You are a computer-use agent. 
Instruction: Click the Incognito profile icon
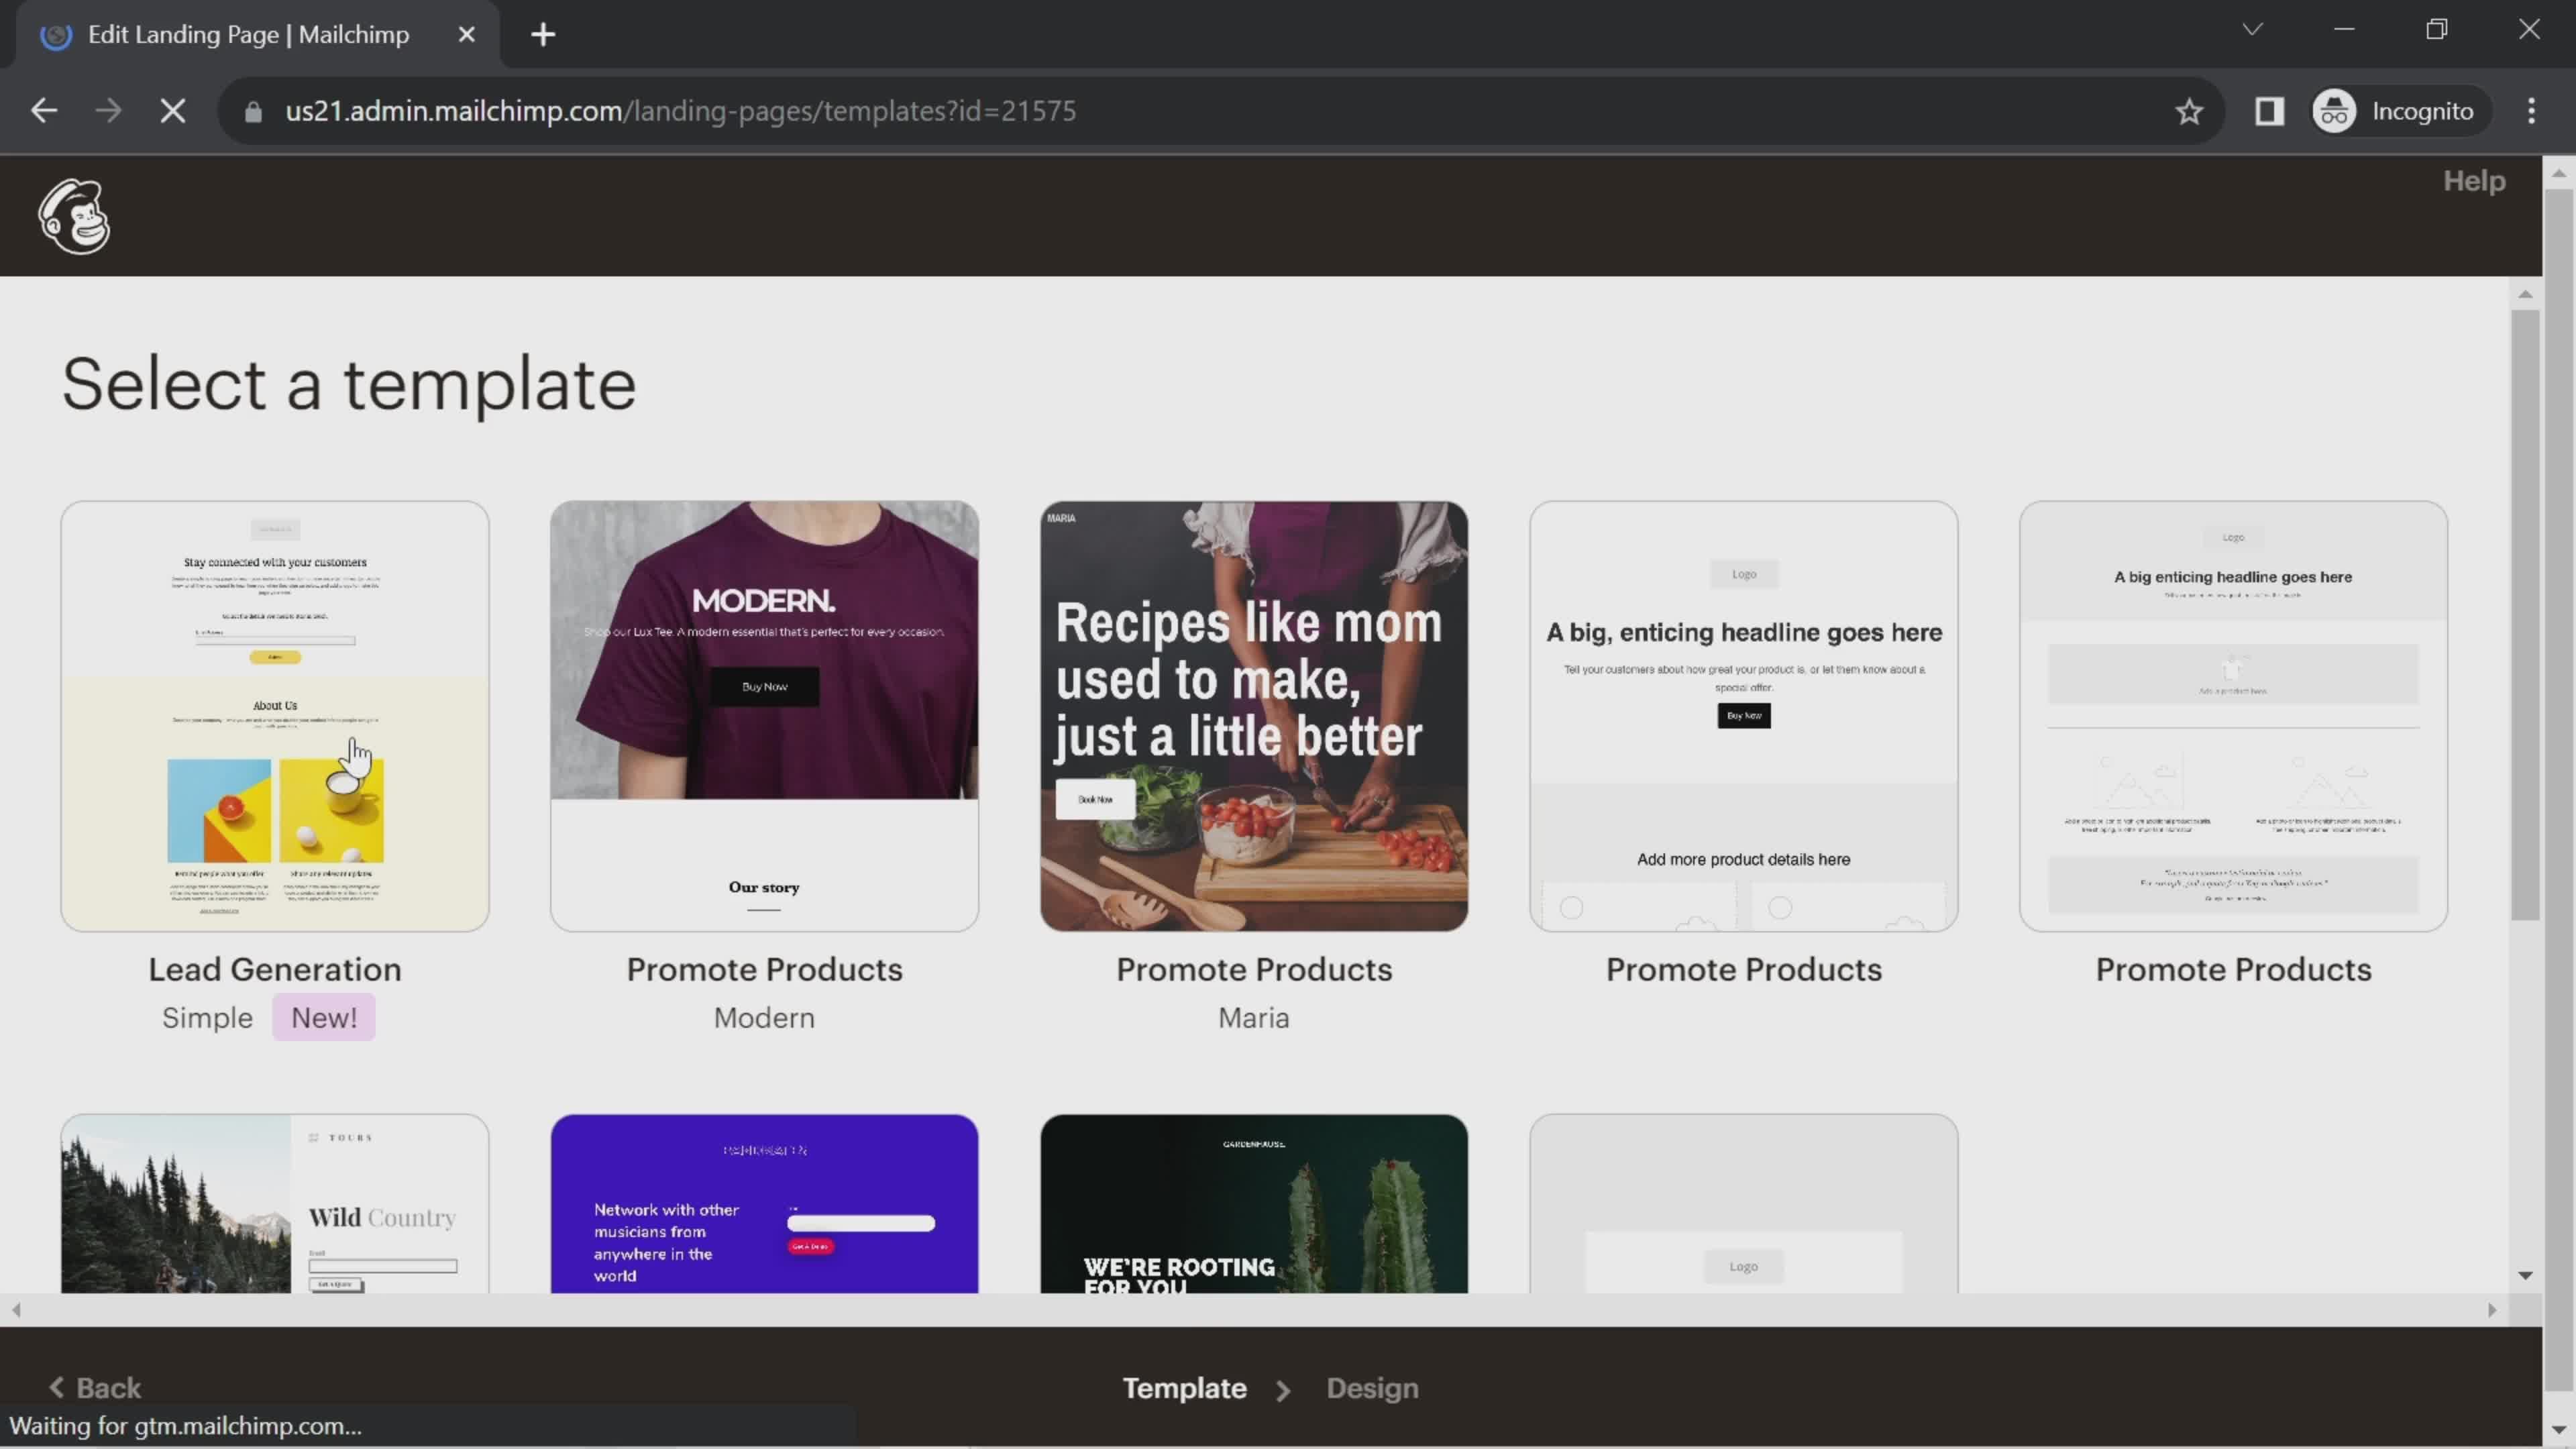click(2334, 110)
